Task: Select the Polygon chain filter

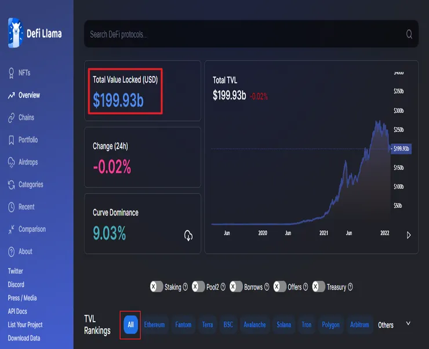Action: tap(330, 325)
